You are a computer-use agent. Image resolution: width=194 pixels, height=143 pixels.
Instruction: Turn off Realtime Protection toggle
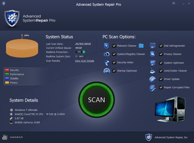pos(80,52)
